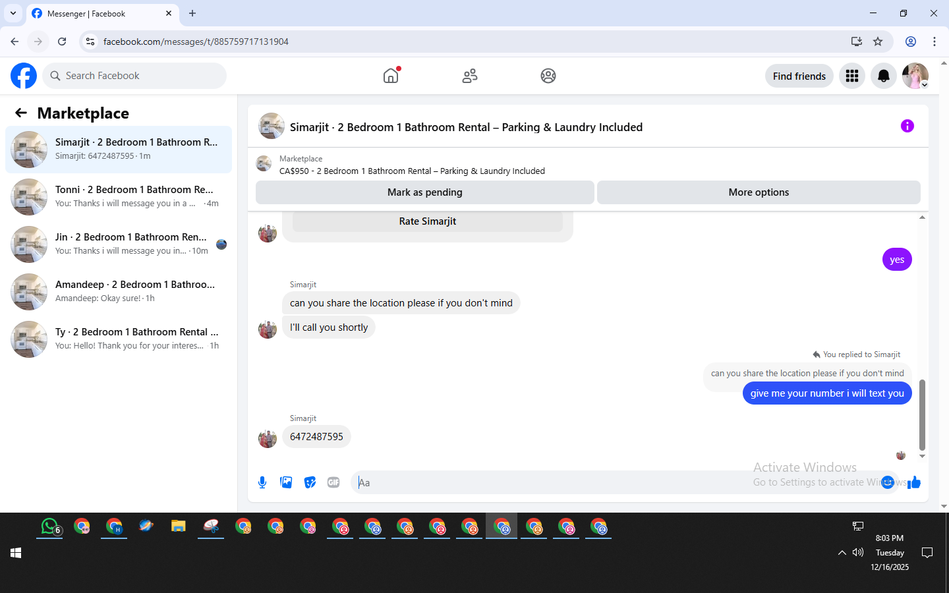This screenshot has width=949, height=593.
Task: Open the Chrome profile icon
Action: (911, 42)
